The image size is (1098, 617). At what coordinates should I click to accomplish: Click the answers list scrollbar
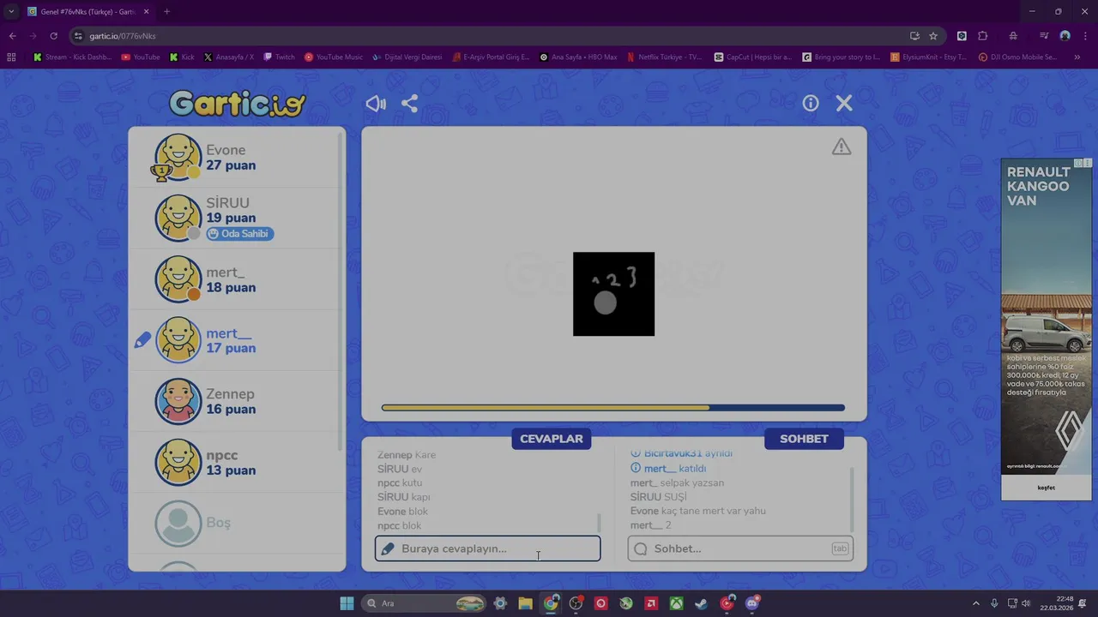(x=599, y=523)
